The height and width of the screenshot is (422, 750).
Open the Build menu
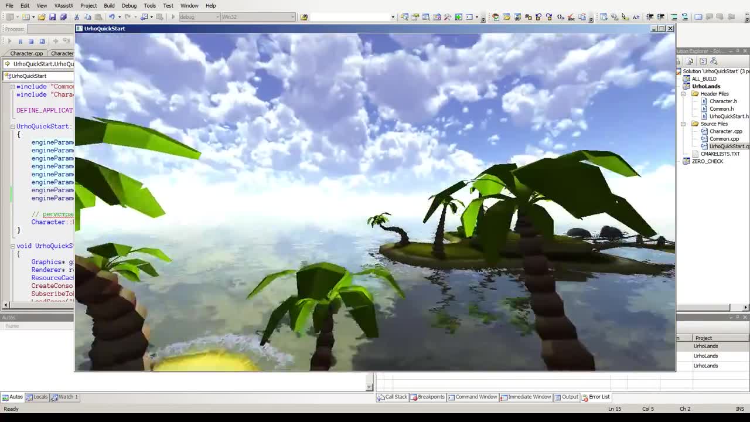coord(109,5)
